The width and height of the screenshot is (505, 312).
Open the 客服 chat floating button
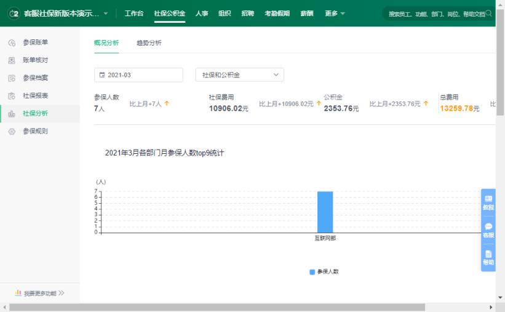click(x=488, y=230)
